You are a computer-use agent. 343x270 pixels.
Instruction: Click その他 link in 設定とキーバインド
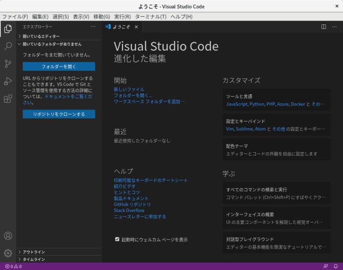279,129
